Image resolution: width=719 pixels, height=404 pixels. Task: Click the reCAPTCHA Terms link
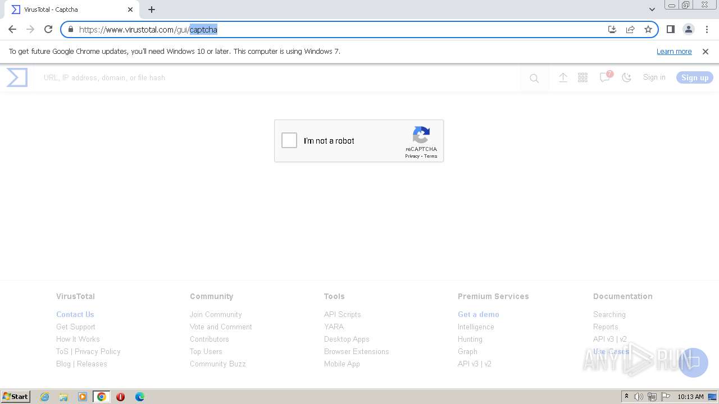431,156
